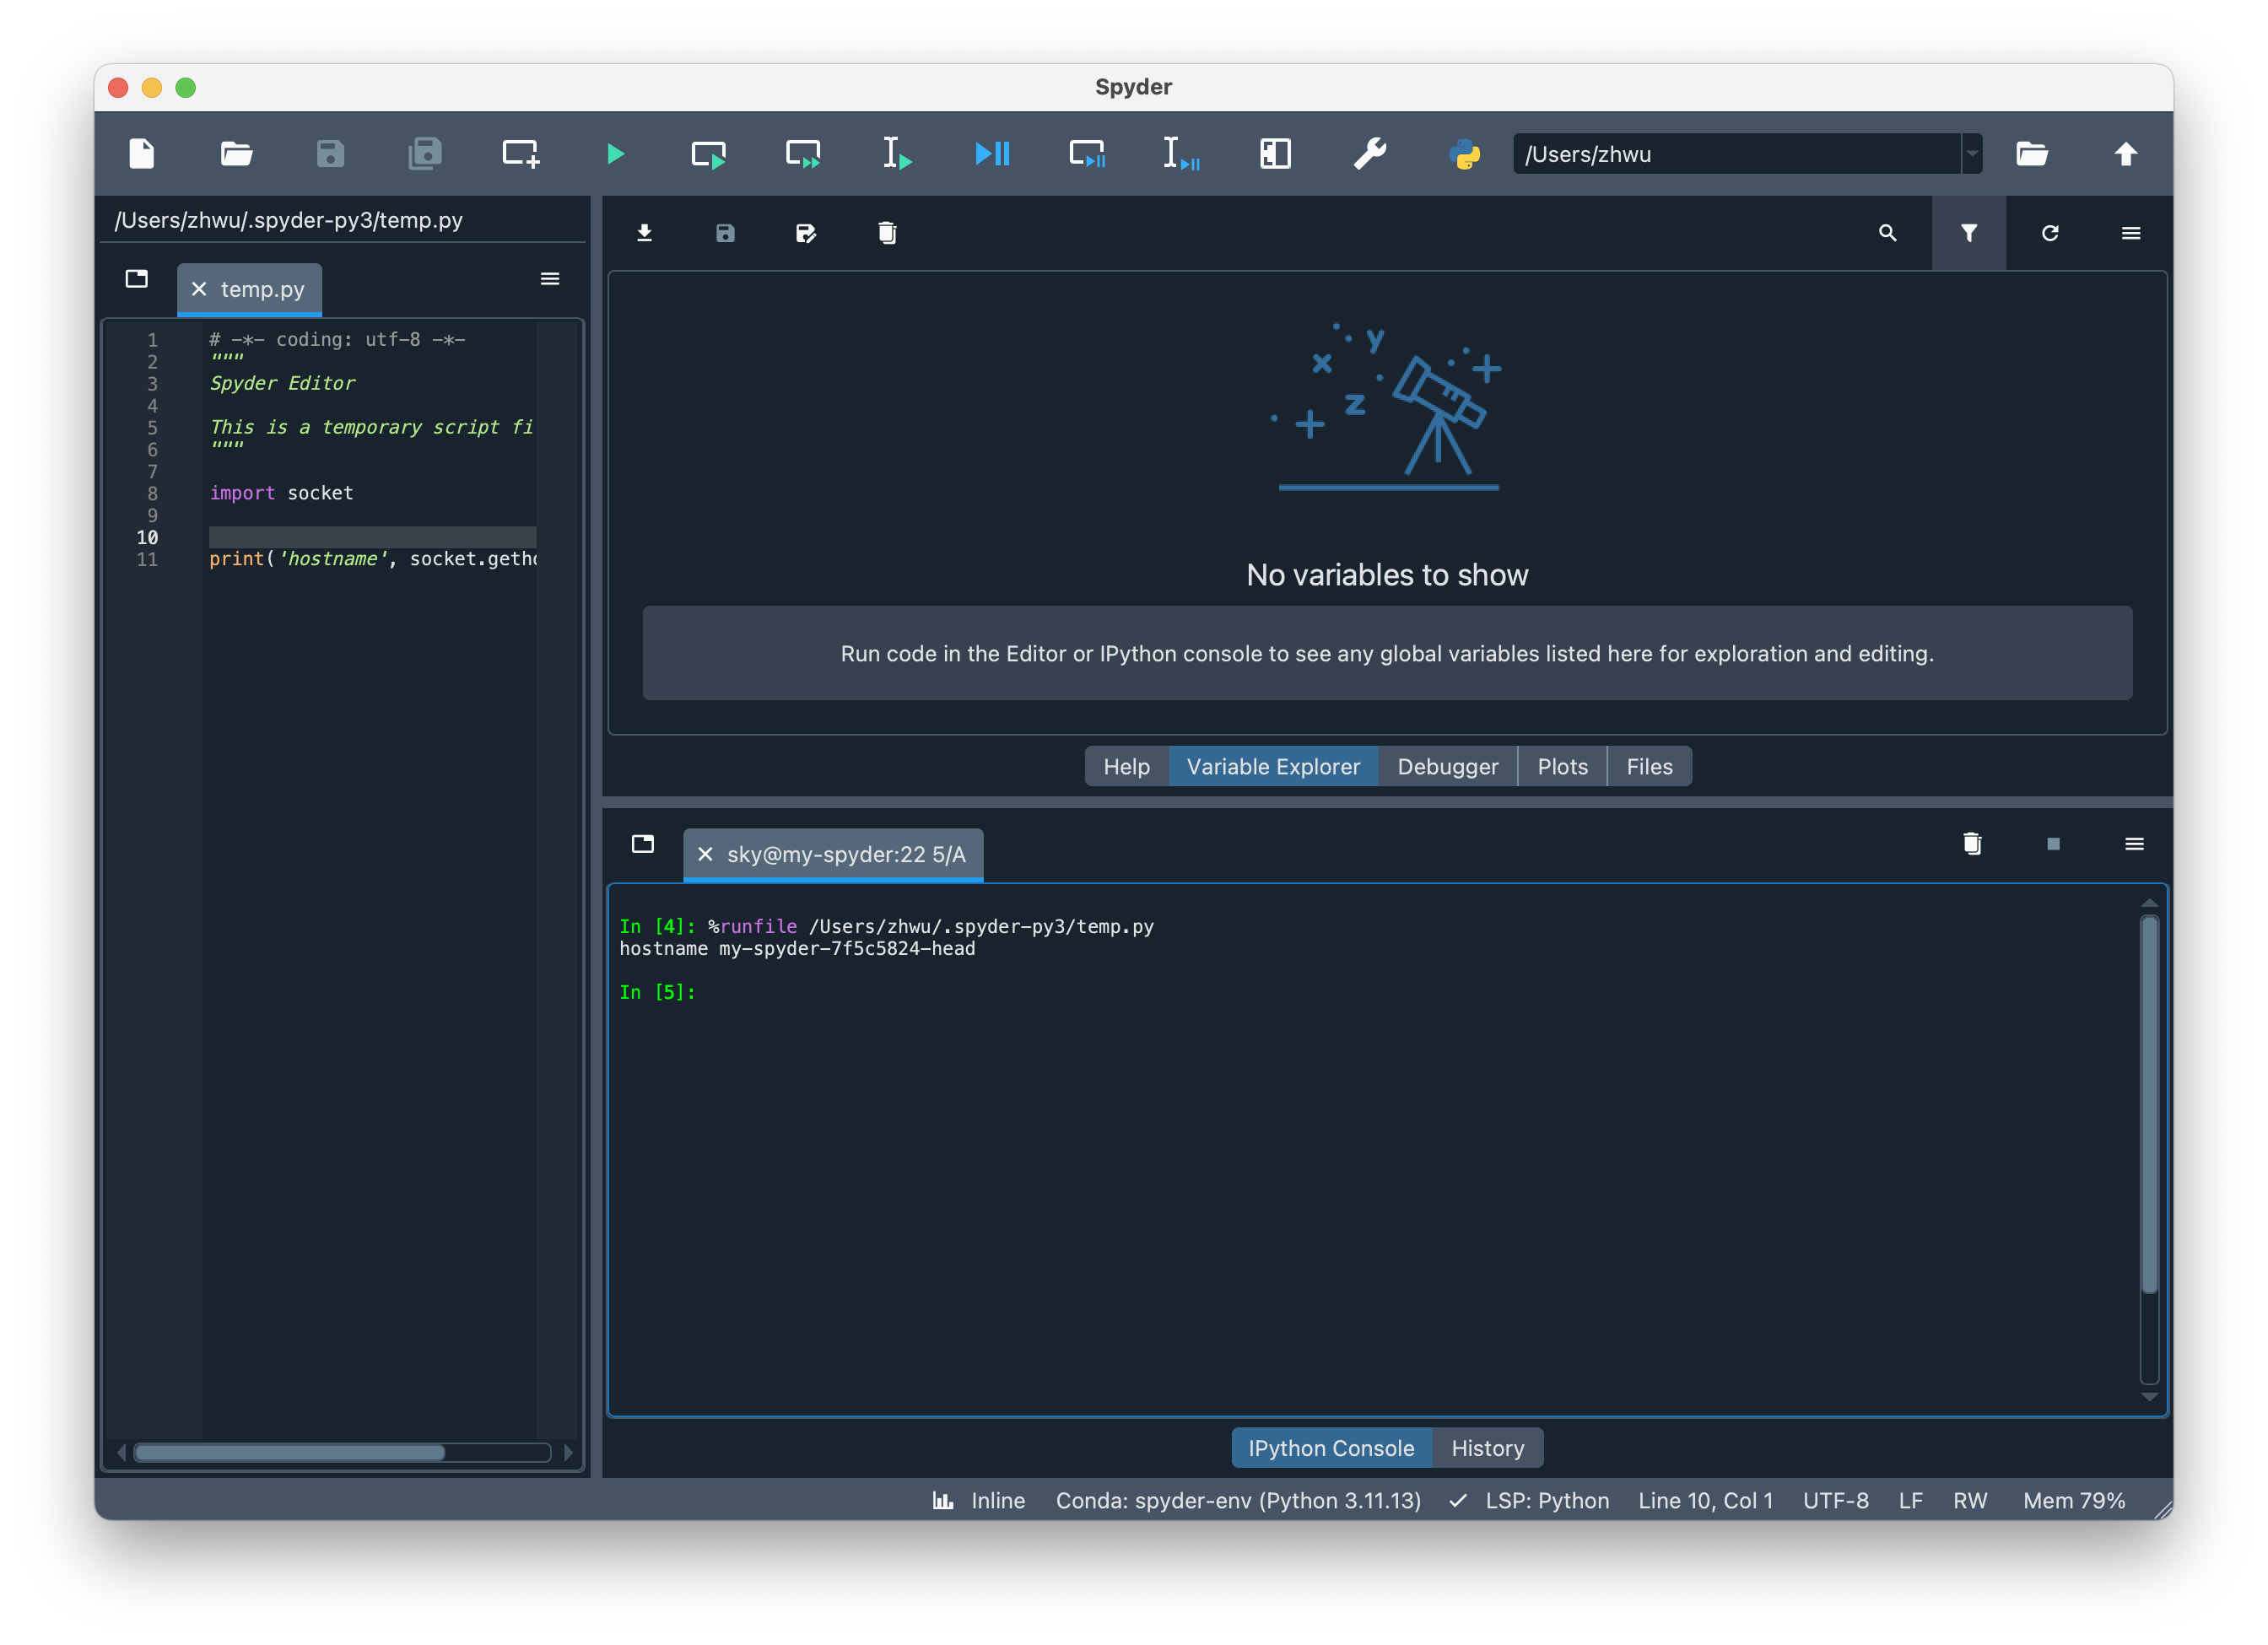The height and width of the screenshot is (1645, 2268).
Task: Refresh variables in the Variable Explorer
Action: tap(2049, 233)
